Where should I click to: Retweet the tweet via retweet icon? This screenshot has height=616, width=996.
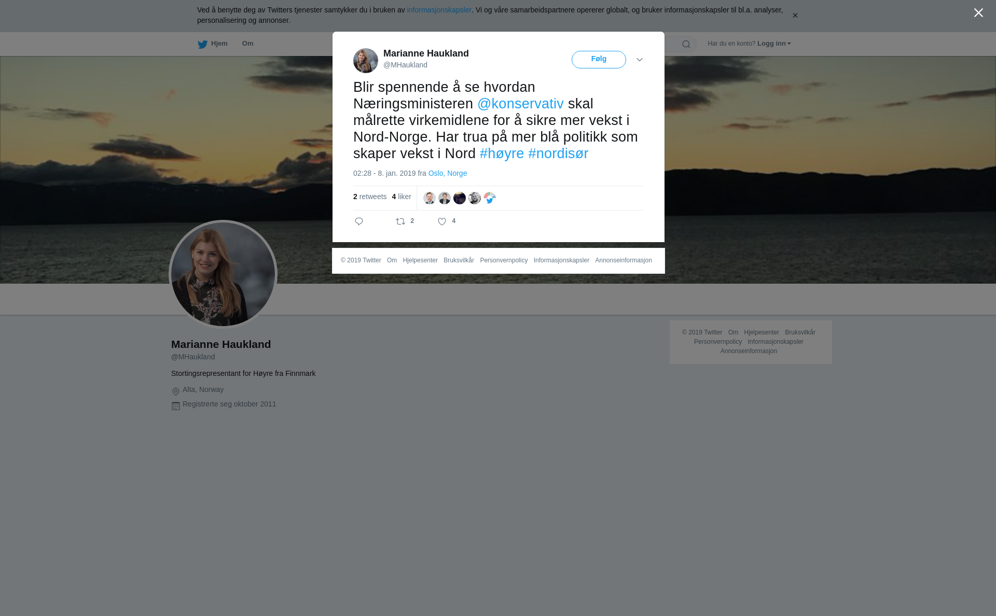click(x=400, y=221)
